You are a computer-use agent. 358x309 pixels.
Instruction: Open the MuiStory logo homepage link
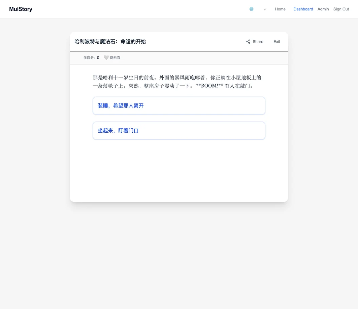[x=21, y=9]
